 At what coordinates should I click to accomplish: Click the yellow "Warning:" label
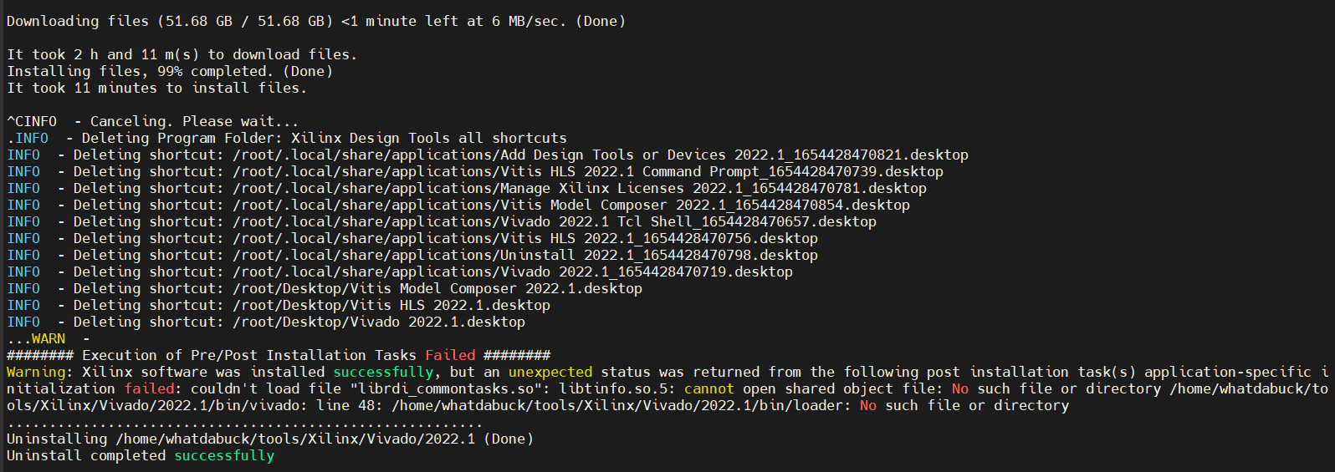(x=39, y=372)
